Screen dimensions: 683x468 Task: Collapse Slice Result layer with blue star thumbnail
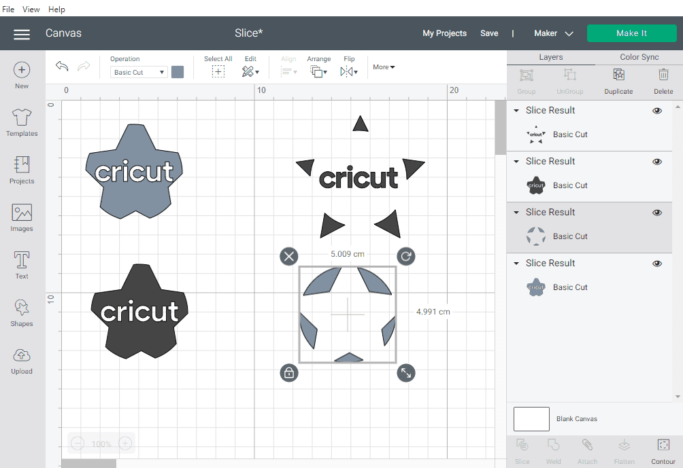tap(516, 263)
